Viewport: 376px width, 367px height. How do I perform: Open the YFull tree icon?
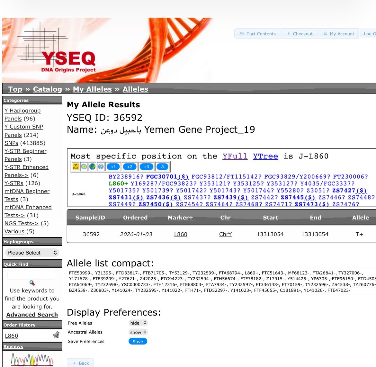(x=76, y=166)
